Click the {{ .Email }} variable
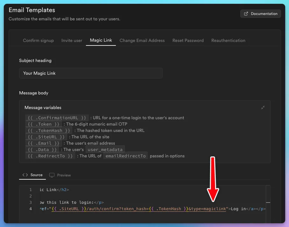The width and height of the screenshot is (289, 227). 44,143
